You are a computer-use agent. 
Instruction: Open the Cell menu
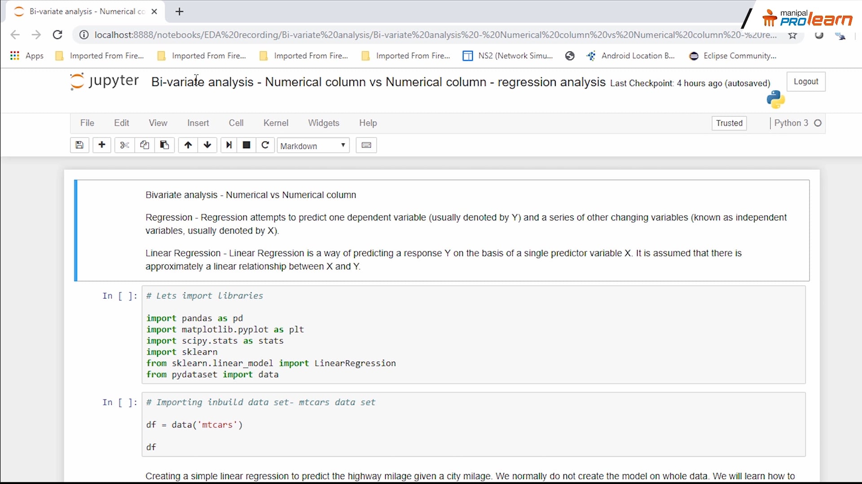coord(236,123)
